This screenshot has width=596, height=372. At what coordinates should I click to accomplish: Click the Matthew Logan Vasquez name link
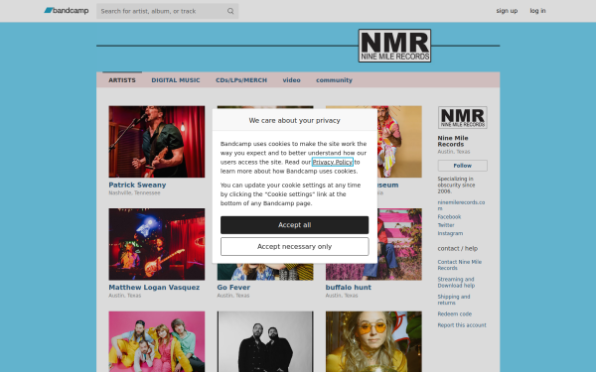[x=154, y=288]
